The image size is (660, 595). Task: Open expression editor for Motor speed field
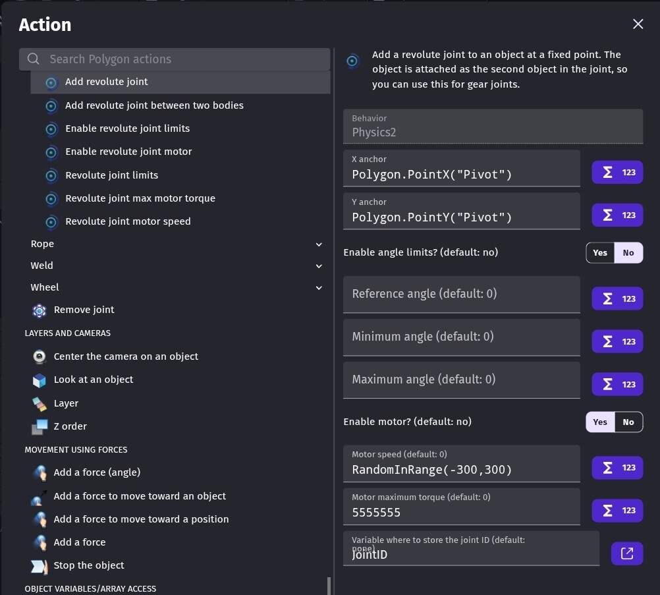(x=617, y=467)
